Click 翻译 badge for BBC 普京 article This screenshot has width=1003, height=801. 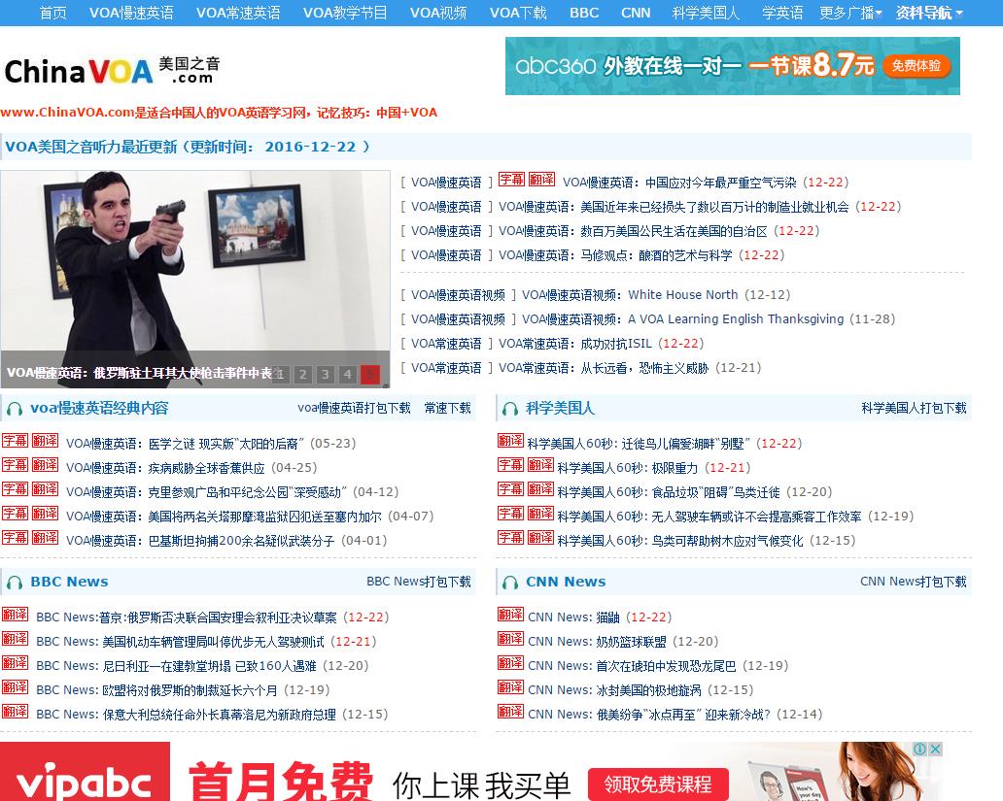coord(15,615)
